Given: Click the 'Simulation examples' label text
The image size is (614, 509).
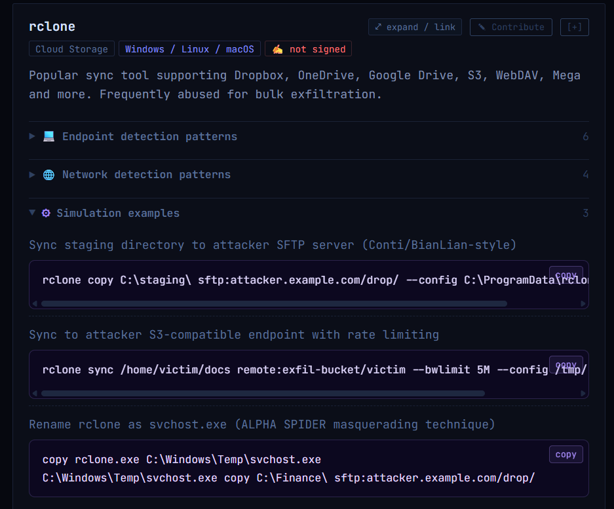Looking at the screenshot, I should pos(118,213).
